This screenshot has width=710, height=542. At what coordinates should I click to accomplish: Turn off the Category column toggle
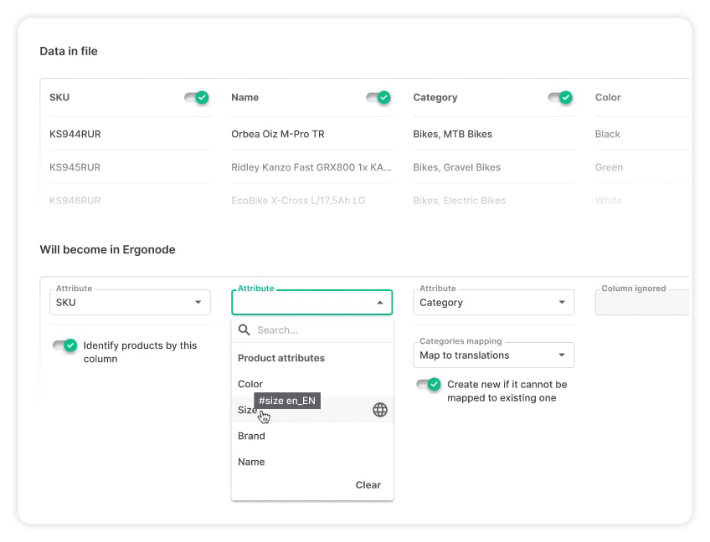[560, 98]
